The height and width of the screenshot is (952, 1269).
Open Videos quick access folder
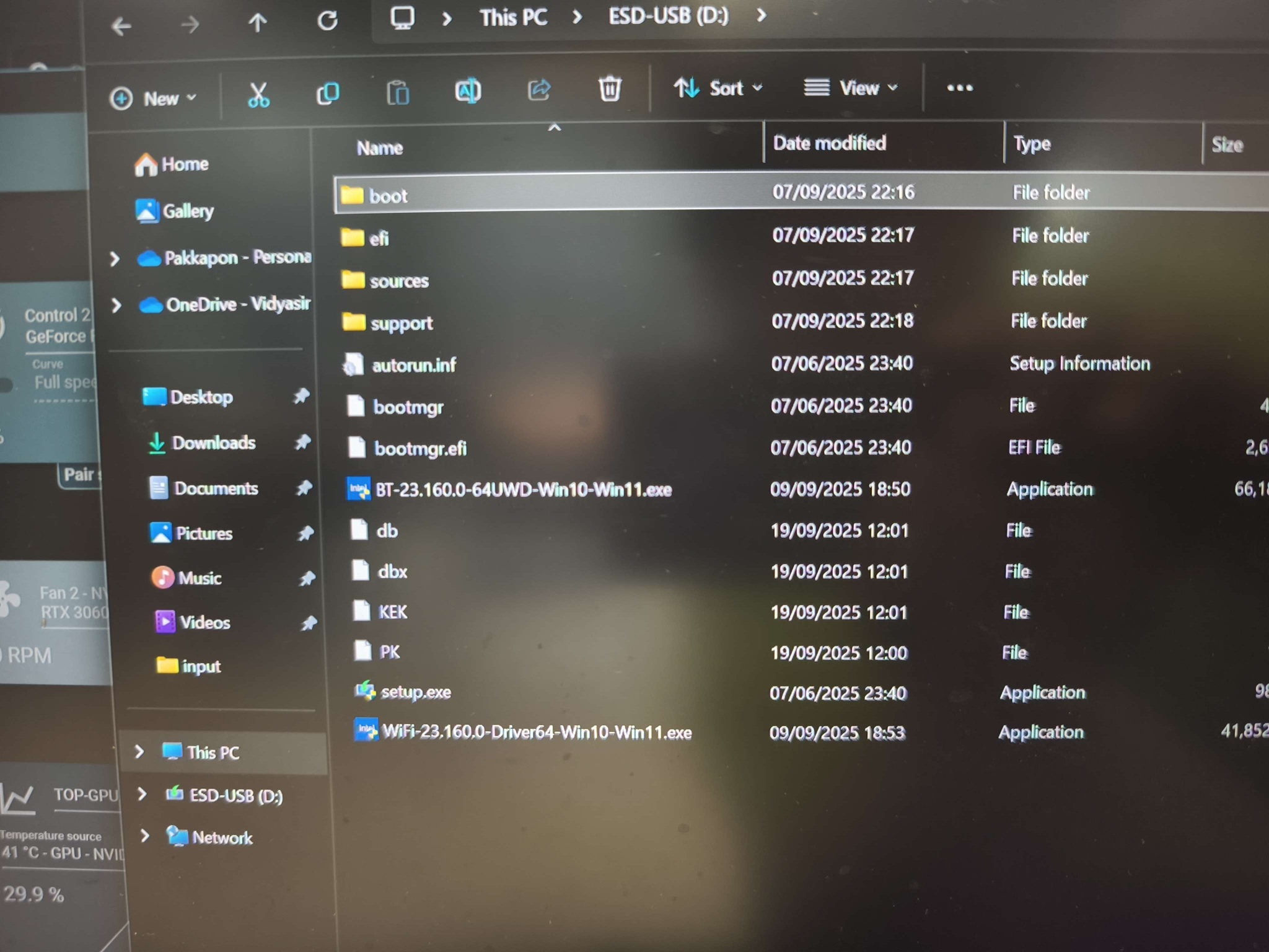pos(192,622)
